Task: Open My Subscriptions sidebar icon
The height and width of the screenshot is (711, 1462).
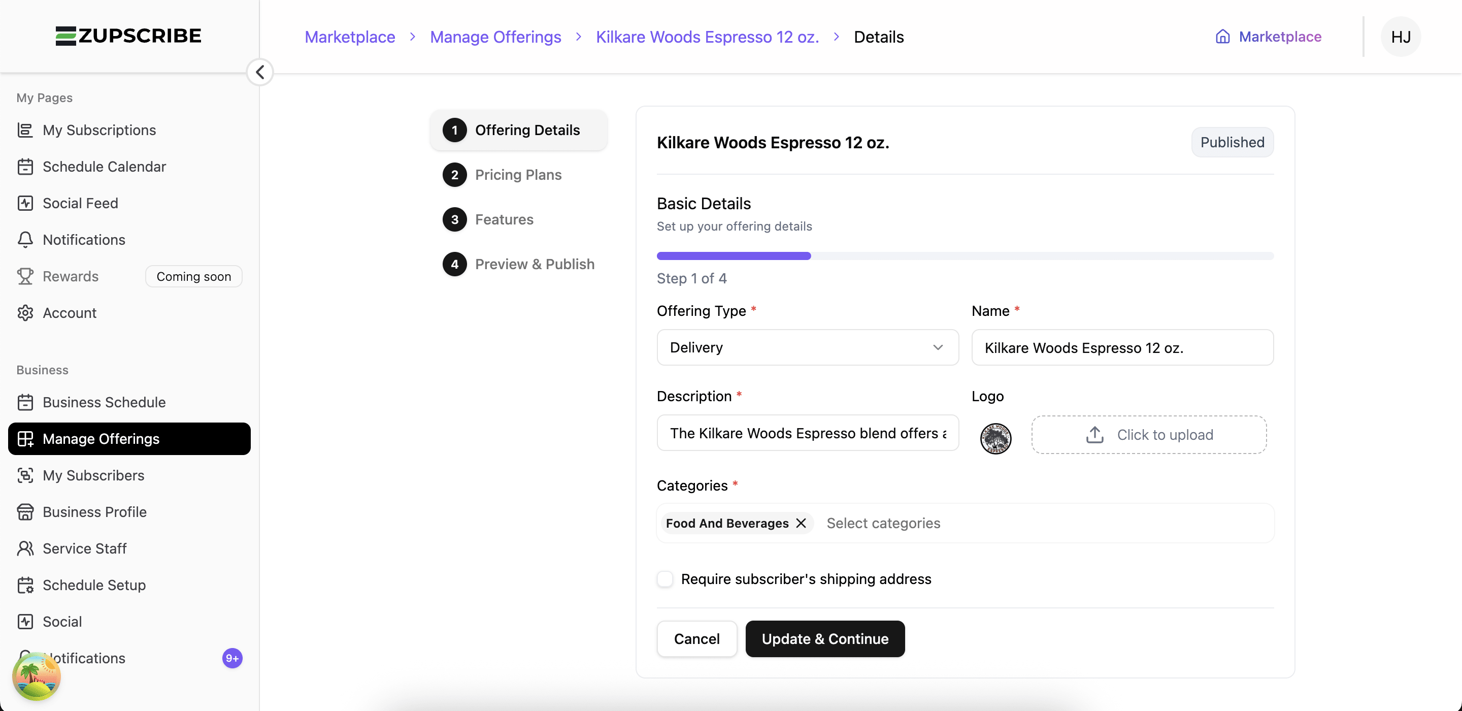Action: [25, 130]
